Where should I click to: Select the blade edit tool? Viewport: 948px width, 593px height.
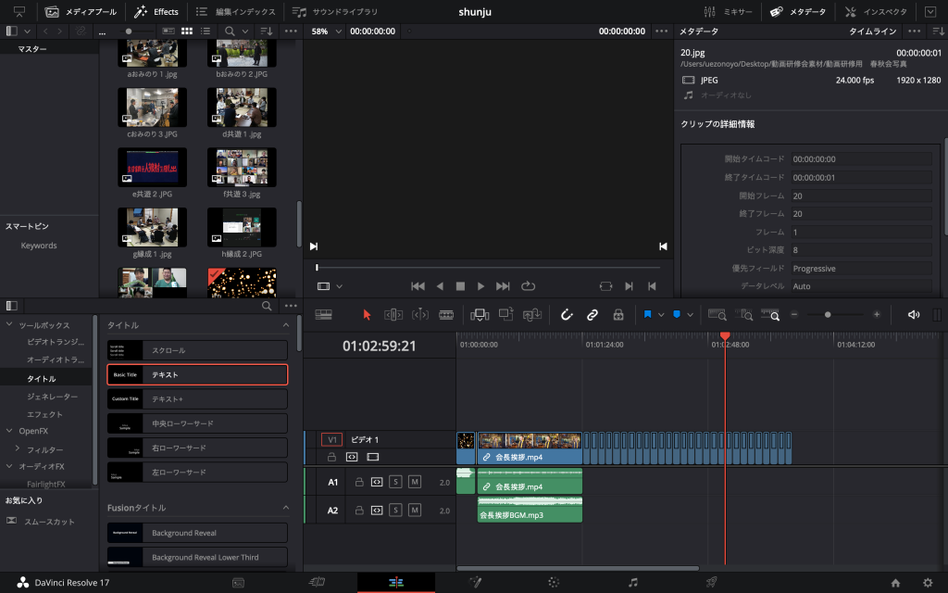(446, 315)
